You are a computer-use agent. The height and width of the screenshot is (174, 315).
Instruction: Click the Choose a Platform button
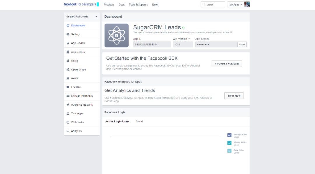click(227, 63)
